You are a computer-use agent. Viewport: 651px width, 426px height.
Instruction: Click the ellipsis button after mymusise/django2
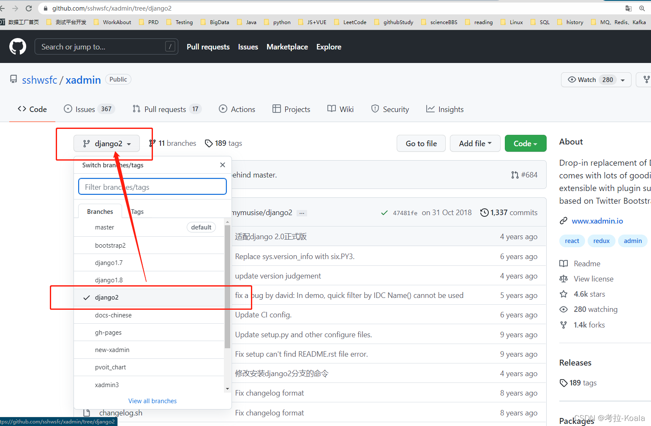click(302, 213)
